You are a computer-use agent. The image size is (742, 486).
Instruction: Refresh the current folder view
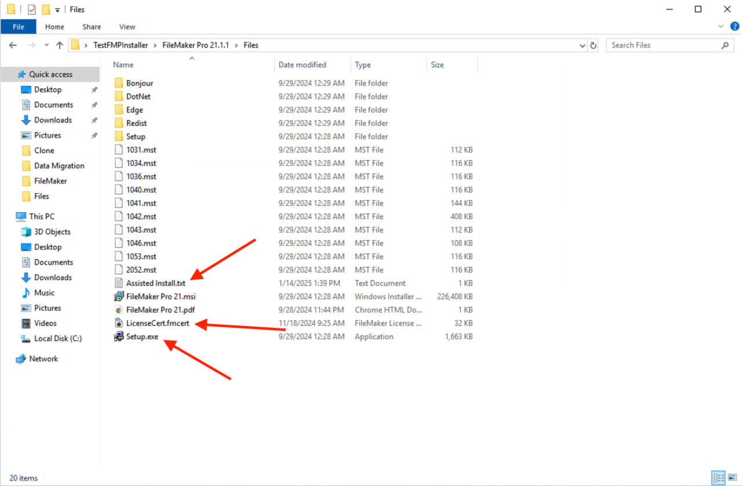(593, 45)
